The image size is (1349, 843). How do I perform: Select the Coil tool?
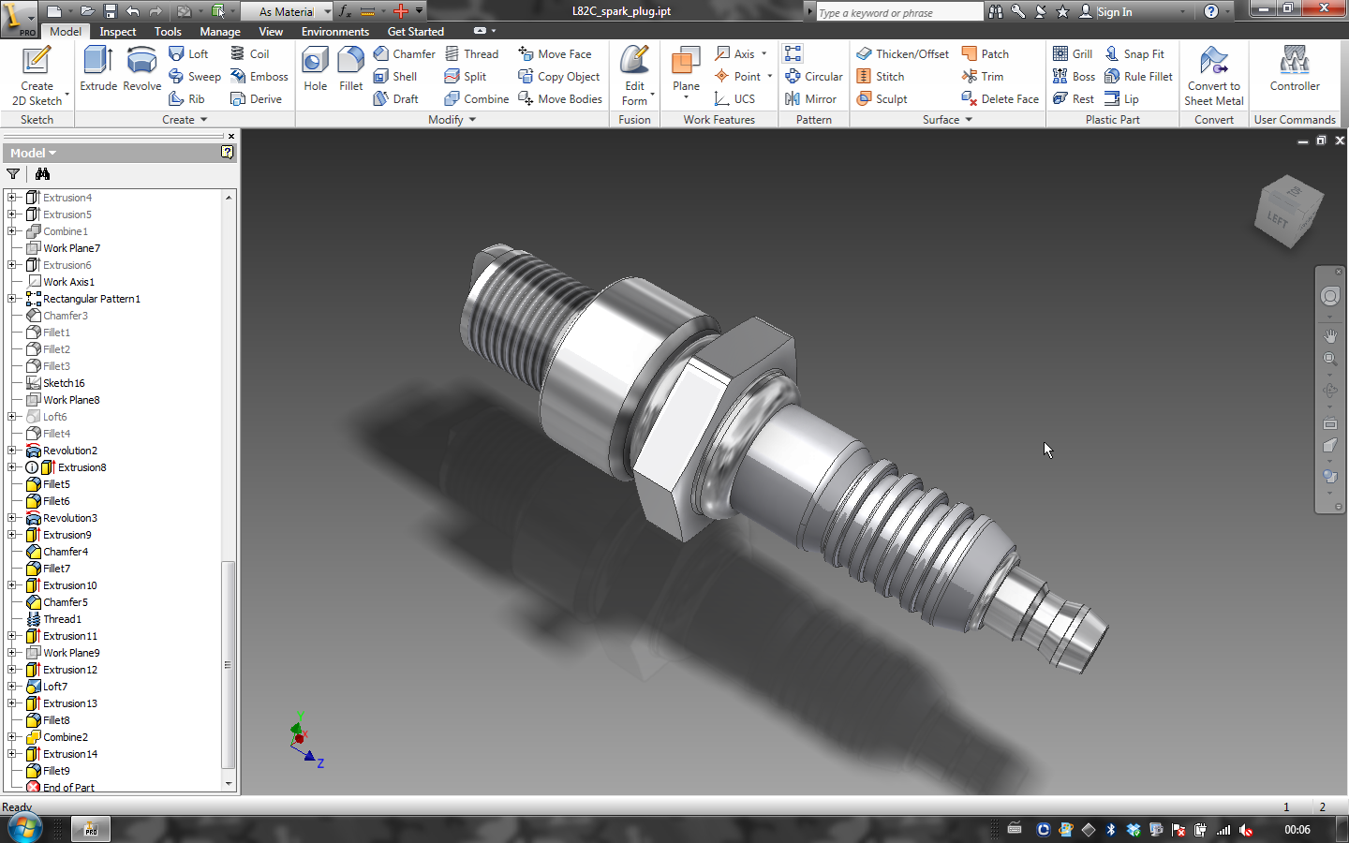pos(250,54)
